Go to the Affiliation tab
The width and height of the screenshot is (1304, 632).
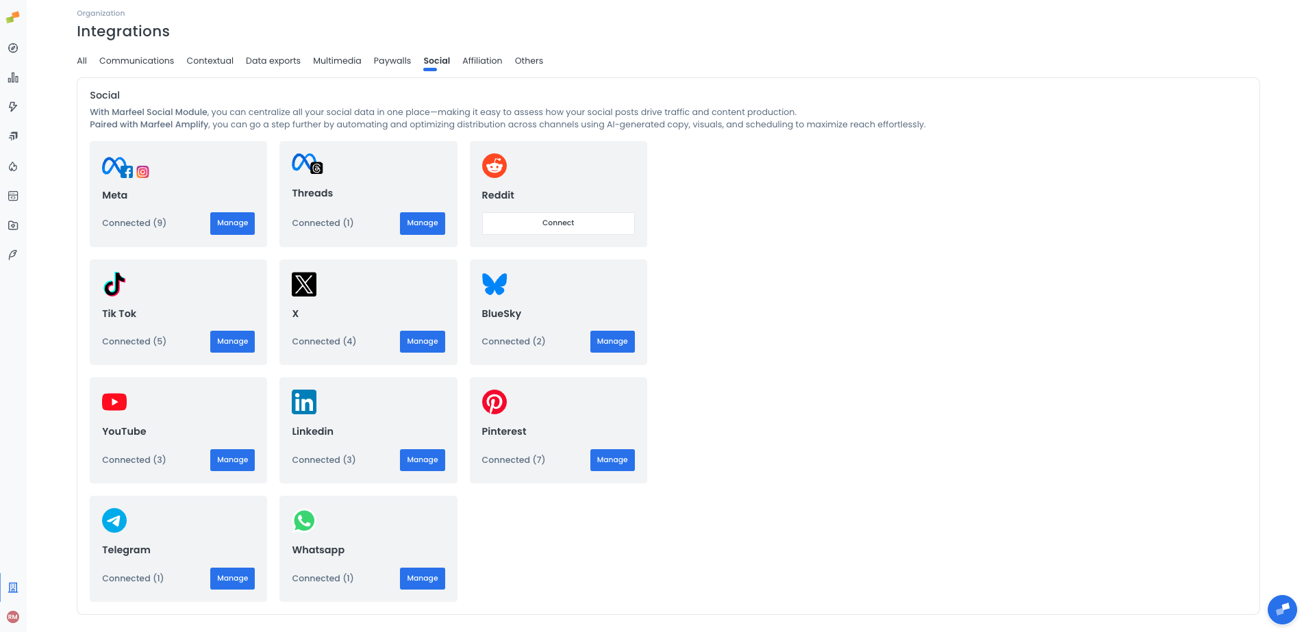482,61
